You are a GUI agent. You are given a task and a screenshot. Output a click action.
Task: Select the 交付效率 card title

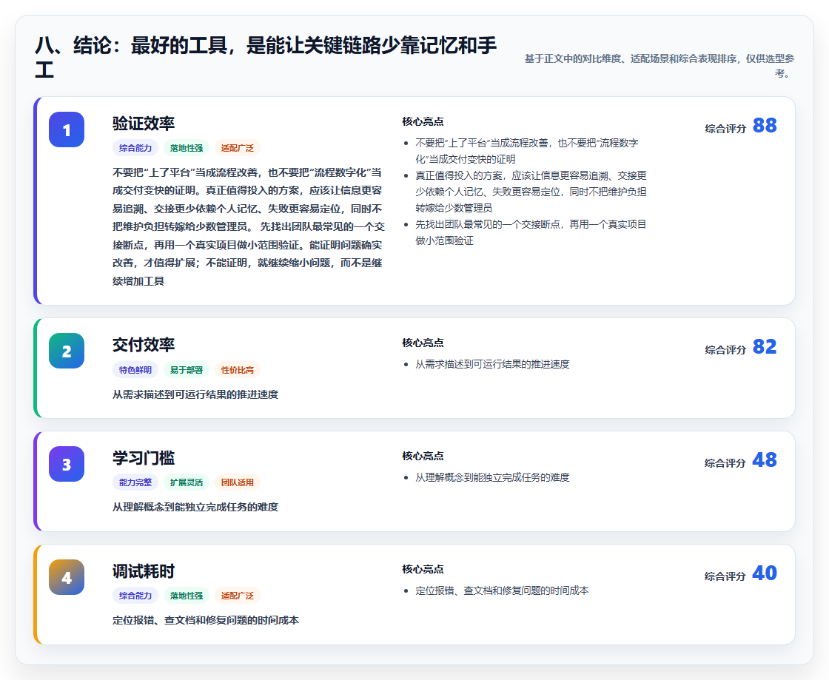144,345
